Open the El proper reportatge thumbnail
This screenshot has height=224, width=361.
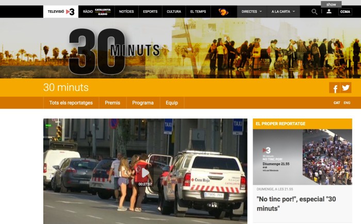302,157
